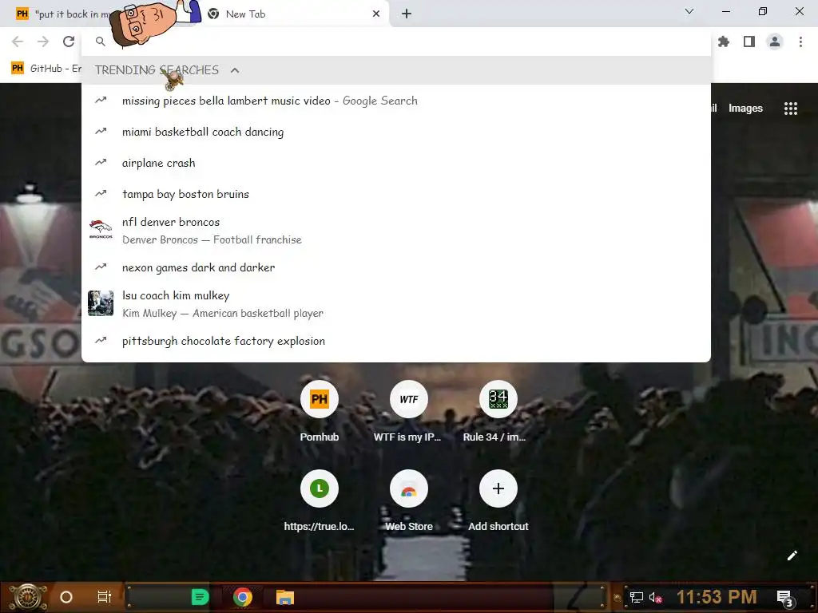
Task: Go forward with the forward arrow
Action: pyautogui.click(x=43, y=42)
